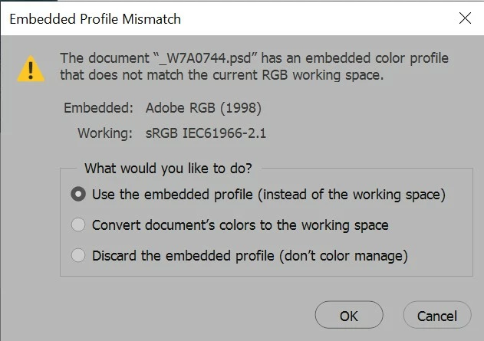The height and width of the screenshot is (341, 484).
Task: Click the 'to the working space' option text
Action: (x=321, y=225)
